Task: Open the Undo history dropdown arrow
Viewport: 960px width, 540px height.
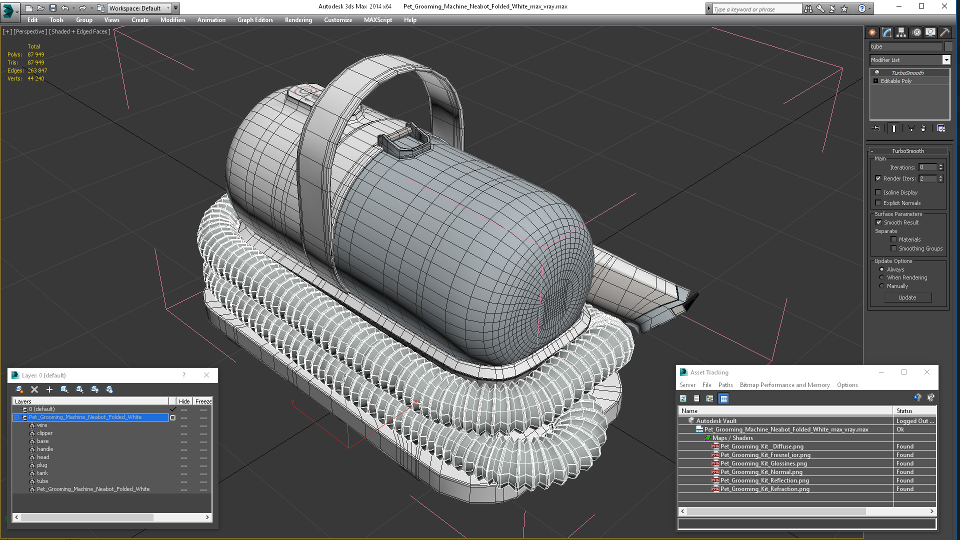Action: pyautogui.click(x=73, y=8)
